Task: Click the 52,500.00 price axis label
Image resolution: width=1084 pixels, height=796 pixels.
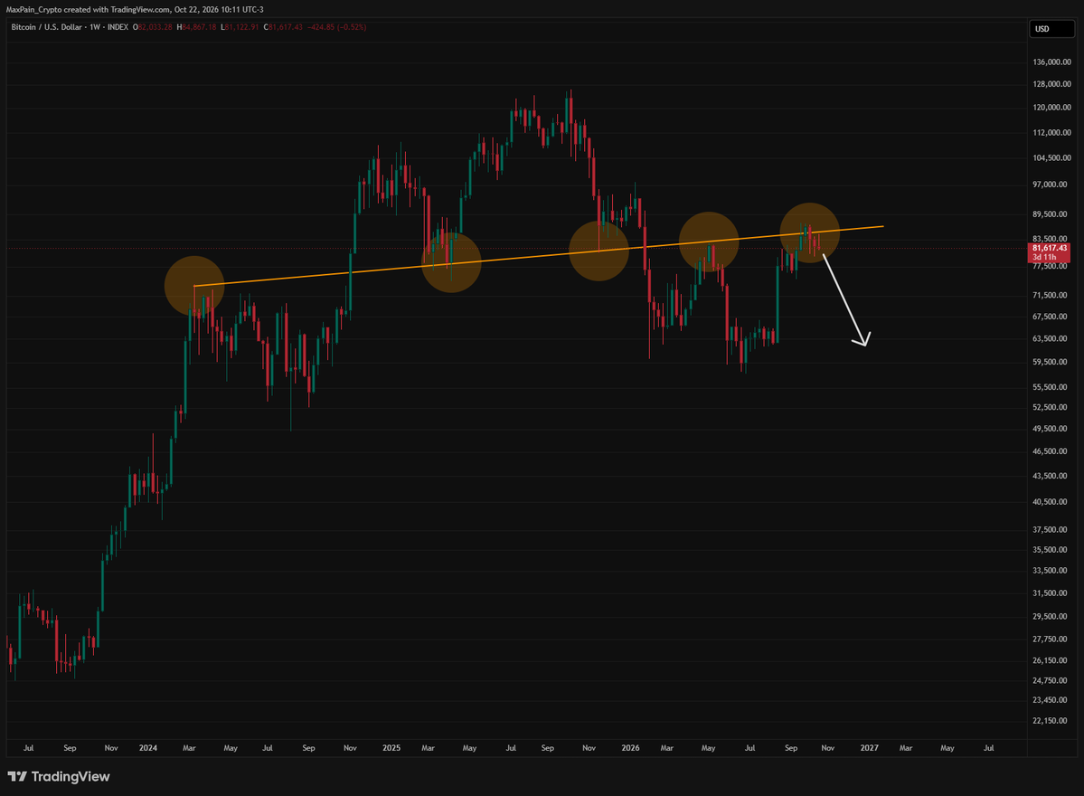Action: 1051,407
